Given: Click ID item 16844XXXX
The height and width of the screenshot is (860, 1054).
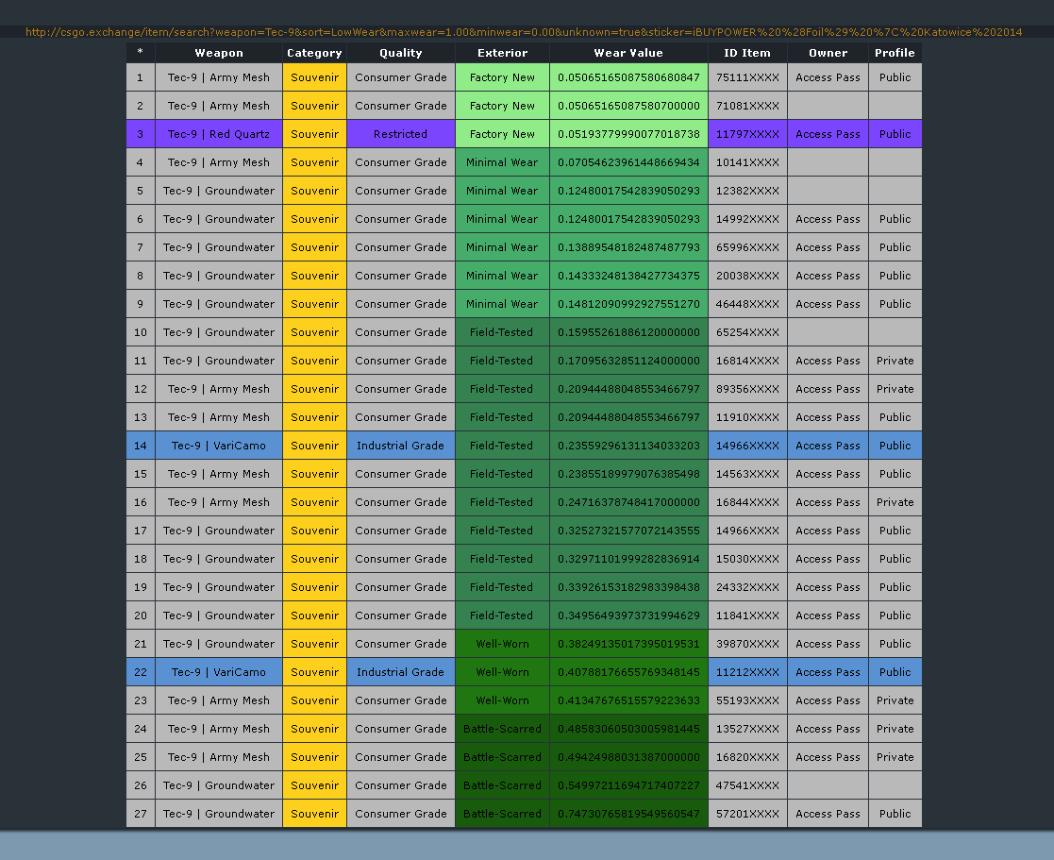Looking at the screenshot, I should [x=746, y=501].
